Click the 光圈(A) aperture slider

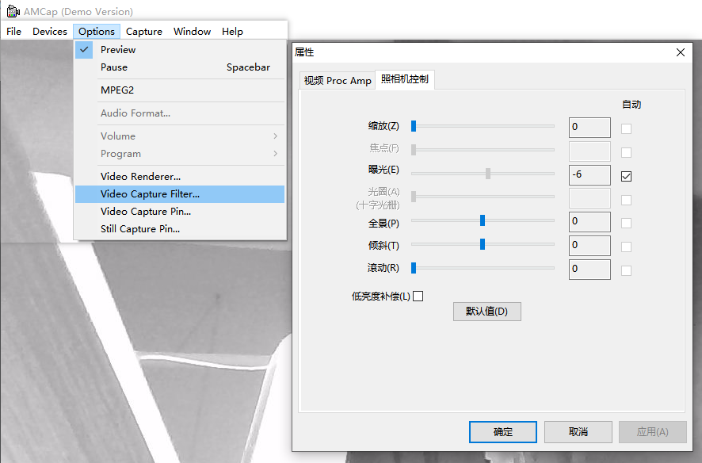(483, 196)
